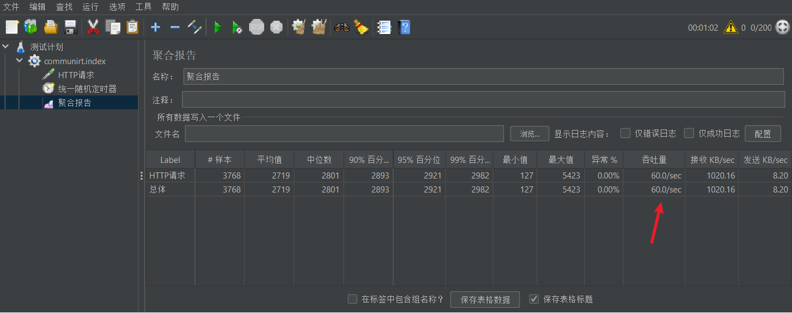Click the 中位数 column header
Image resolution: width=792 pixels, height=313 pixels.
(319, 160)
